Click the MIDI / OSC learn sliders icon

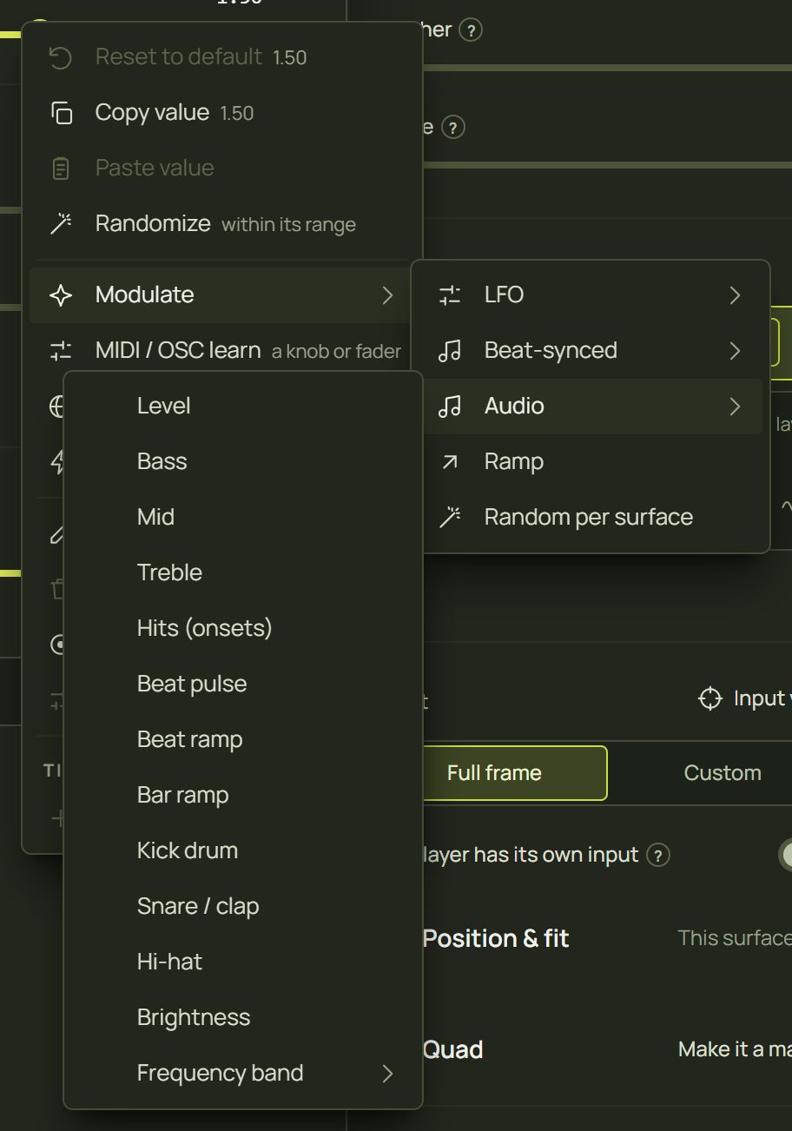[x=61, y=351]
